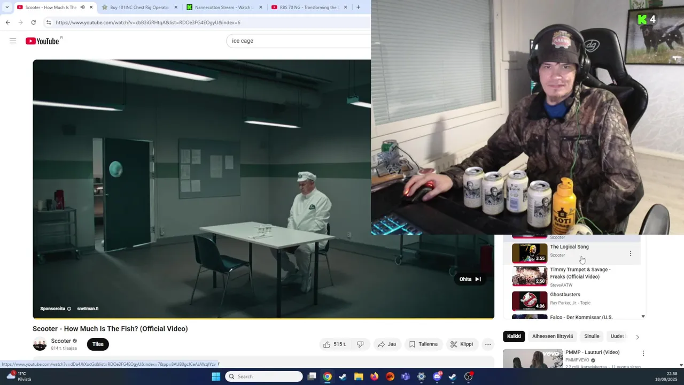Screen dimensions: 684x385
Task: Open Firefox from the taskbar
Action: tap(374, 376)
